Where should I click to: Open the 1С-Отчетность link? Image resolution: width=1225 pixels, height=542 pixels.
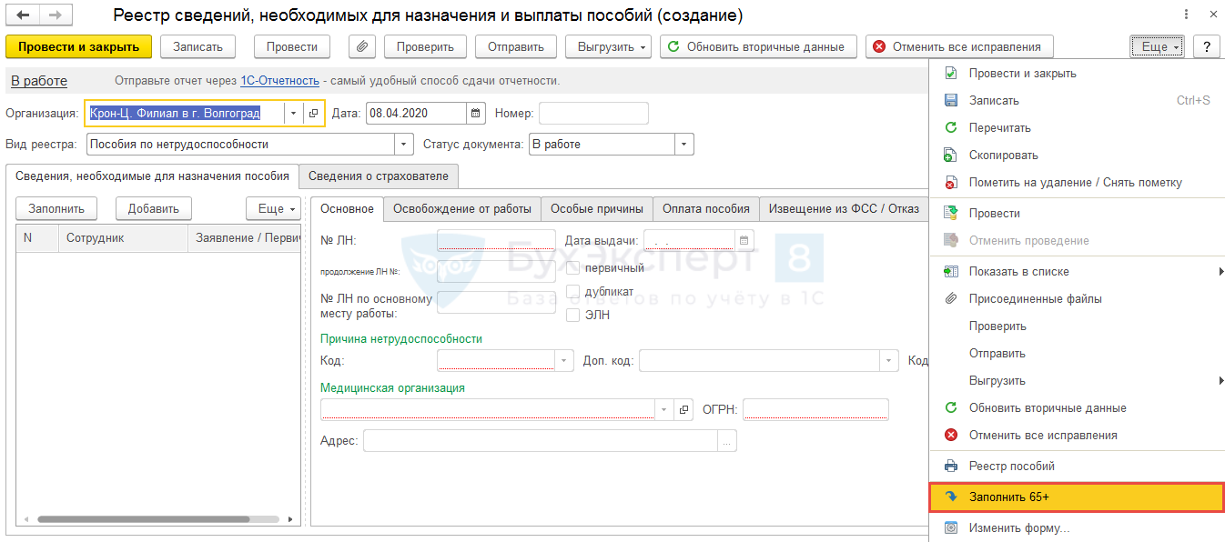click(x=279, y=81)
